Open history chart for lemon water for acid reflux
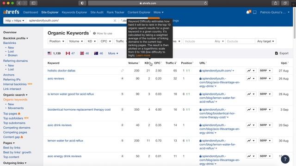 click(251, 141)
